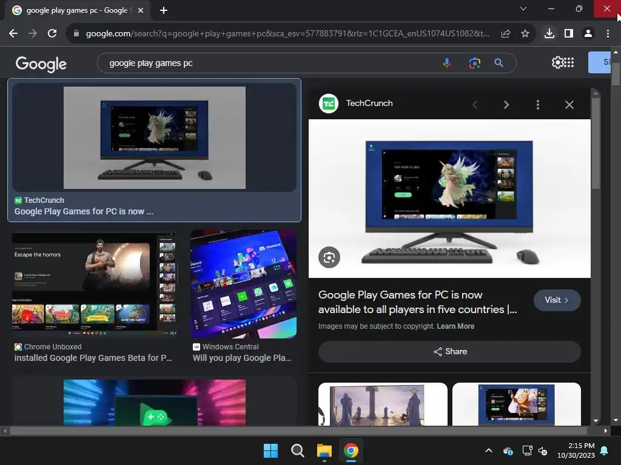Search inside image with Lens button
Viewport: 621px width, 465px height.
(x=329, y=257)
